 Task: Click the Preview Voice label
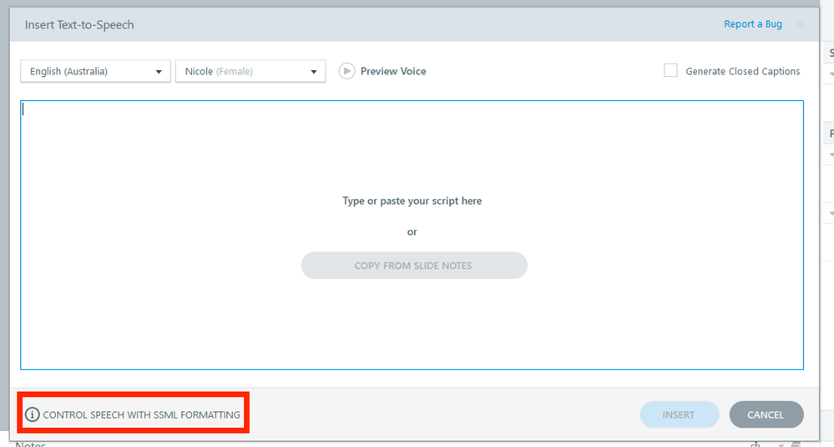393,71
